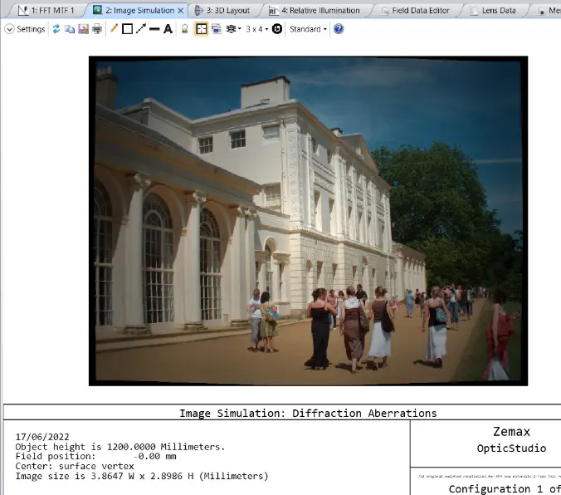Select the pencil annotation tool
561x495 pixels.
pyautogui.click(x=114, y=29)
